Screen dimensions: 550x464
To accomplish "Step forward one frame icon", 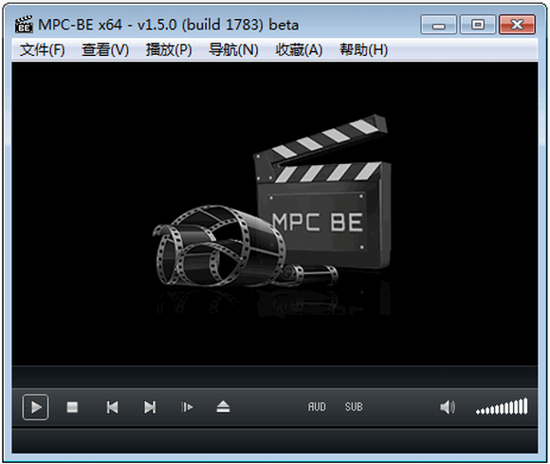I will [187, 407].
